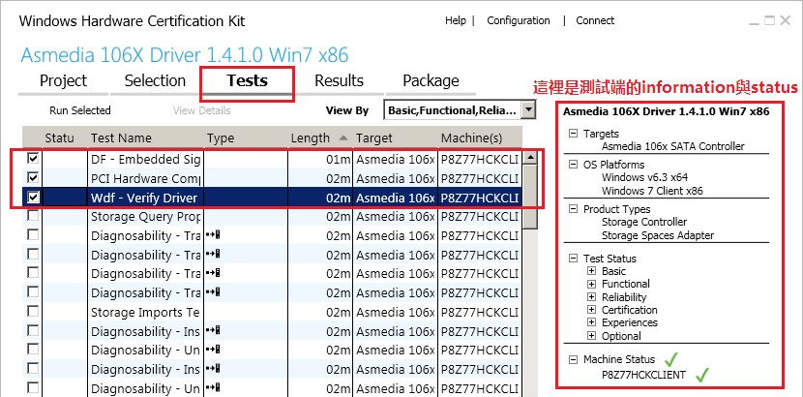The width and height of the screenshot is (803, 397).
Task: Select P8Z77HCKCLIENT under Machine Status
Action: (643, 375)
